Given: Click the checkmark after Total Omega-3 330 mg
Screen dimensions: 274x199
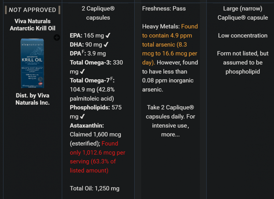Looking at the screenshot, I should (82, 71).
